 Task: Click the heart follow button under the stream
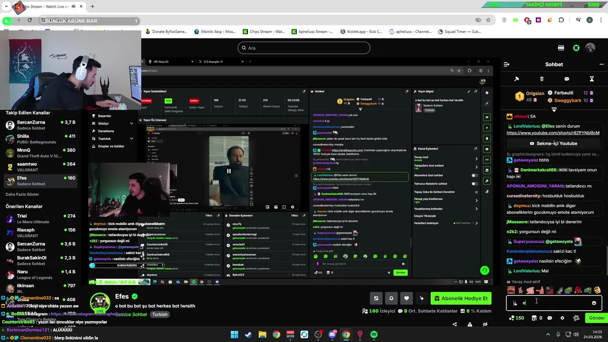click(x=406, y=298)
